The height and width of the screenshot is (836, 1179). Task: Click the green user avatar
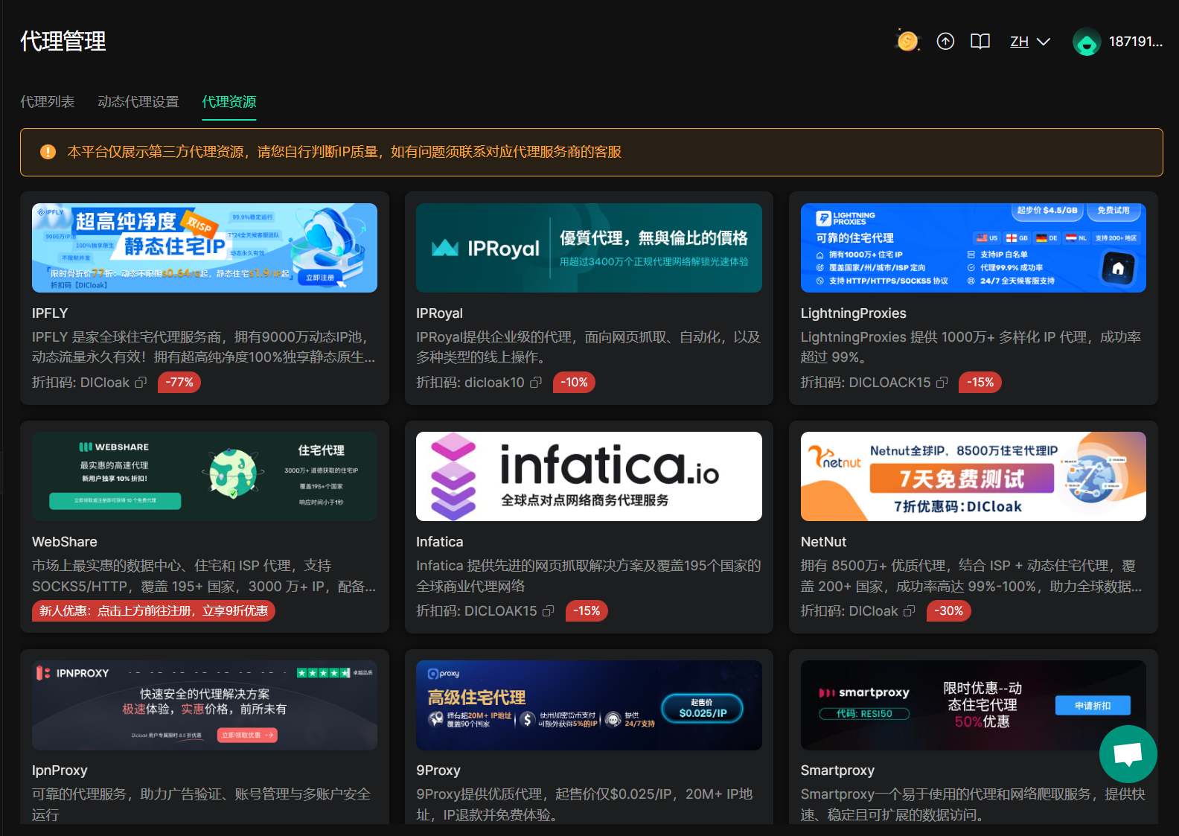1087,42
